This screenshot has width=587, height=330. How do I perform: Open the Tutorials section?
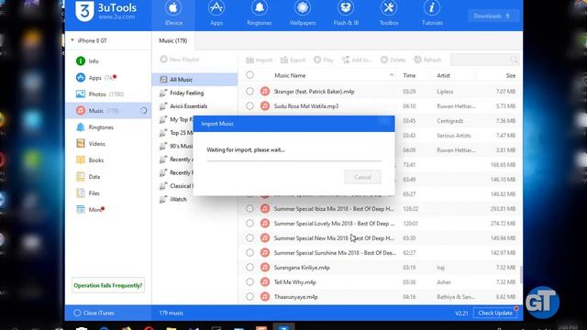click(432, 15)
